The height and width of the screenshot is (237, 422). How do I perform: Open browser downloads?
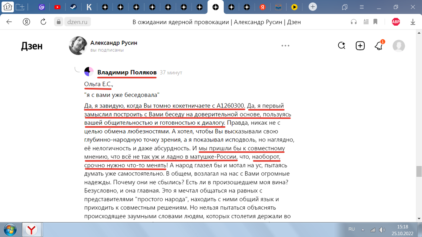(x=413, y=21)
